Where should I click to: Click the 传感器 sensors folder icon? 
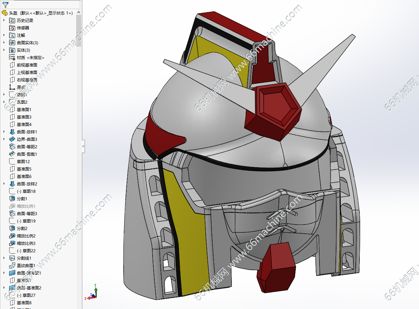pos(12,28)
